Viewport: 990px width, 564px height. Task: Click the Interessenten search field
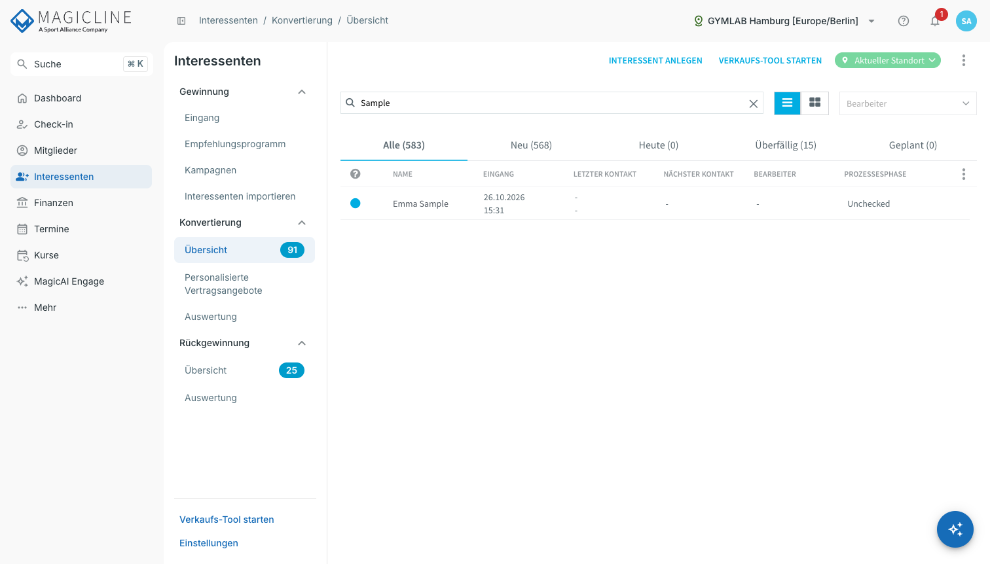[552, 103]
